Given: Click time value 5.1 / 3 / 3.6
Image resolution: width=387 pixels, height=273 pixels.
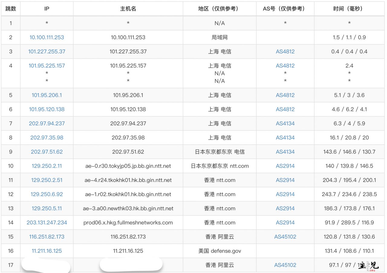Looking at the screenshot, I should coord(349,95).
